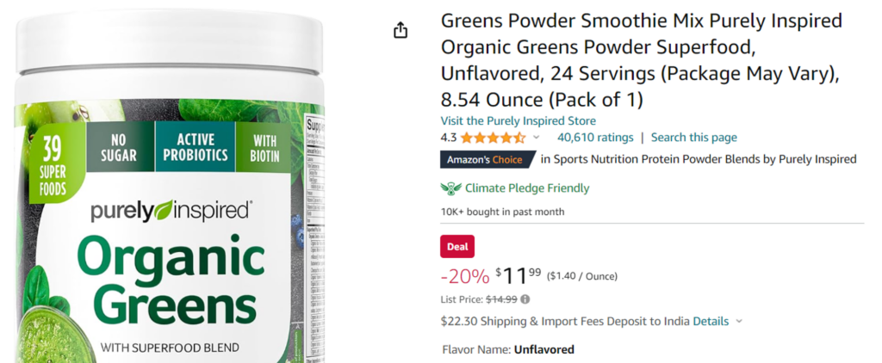Image resolution: width=882 pixels, height=363 pixels.
Task: Click the info icon next to List Price
Action: pos(525,299)
